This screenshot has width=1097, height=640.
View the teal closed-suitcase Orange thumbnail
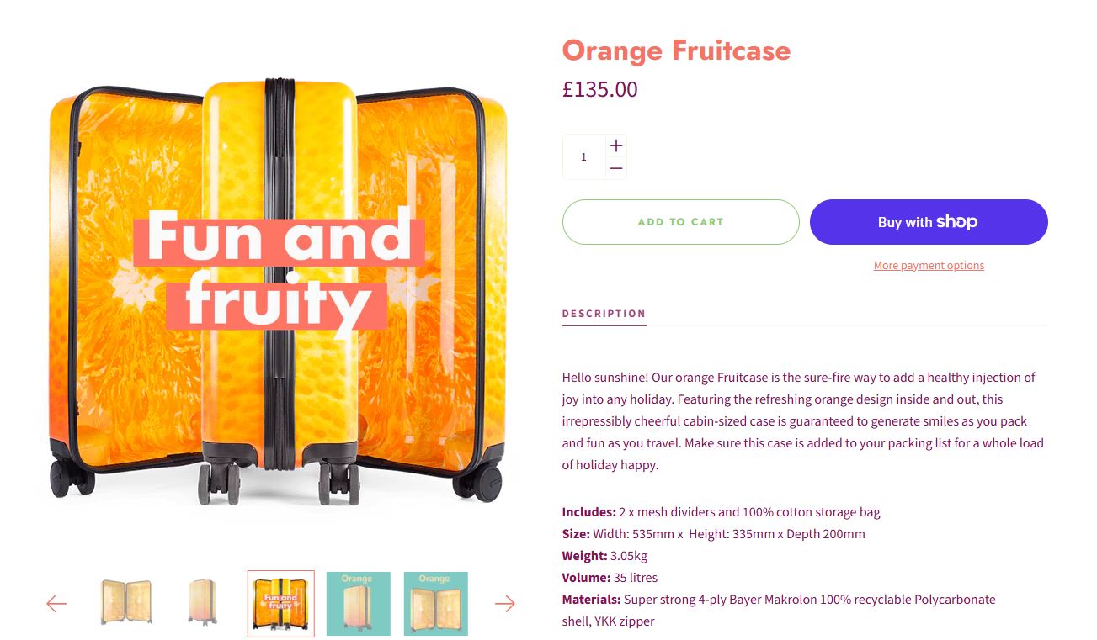[x=358, y=603]
